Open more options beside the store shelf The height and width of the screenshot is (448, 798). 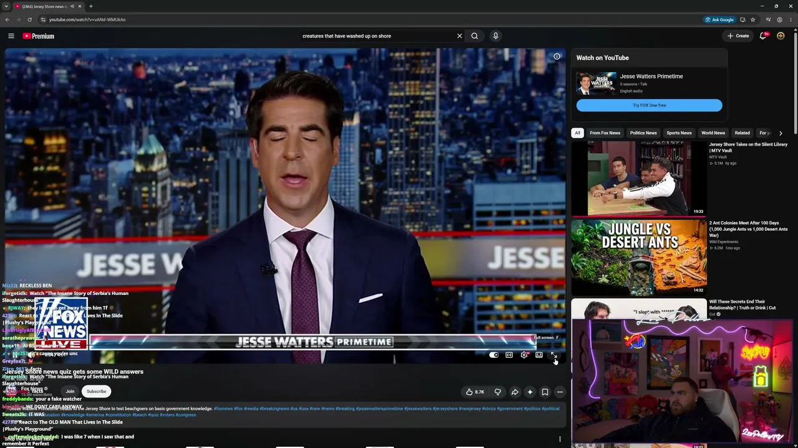click(x=560, y=439)
